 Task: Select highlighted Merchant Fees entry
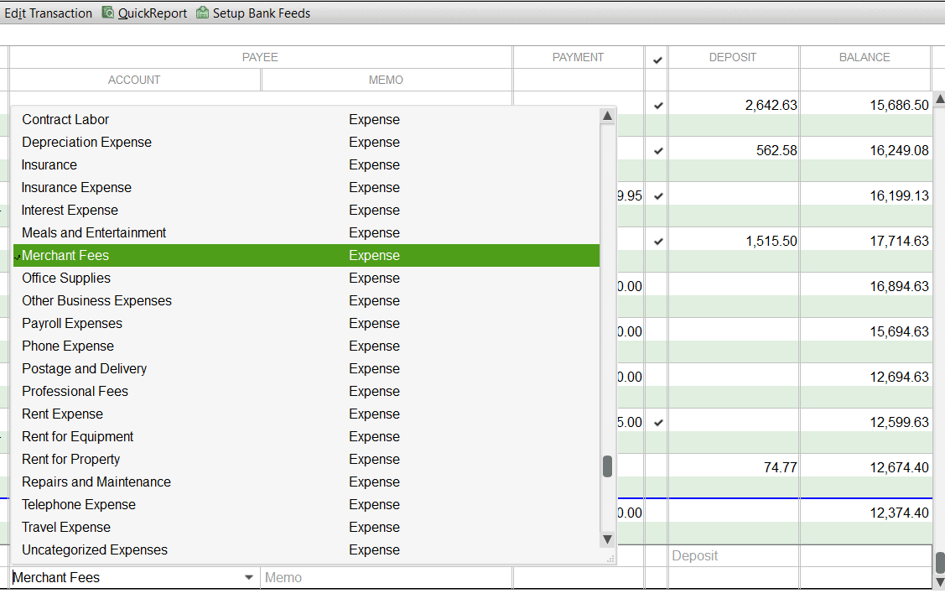[306, 256]
